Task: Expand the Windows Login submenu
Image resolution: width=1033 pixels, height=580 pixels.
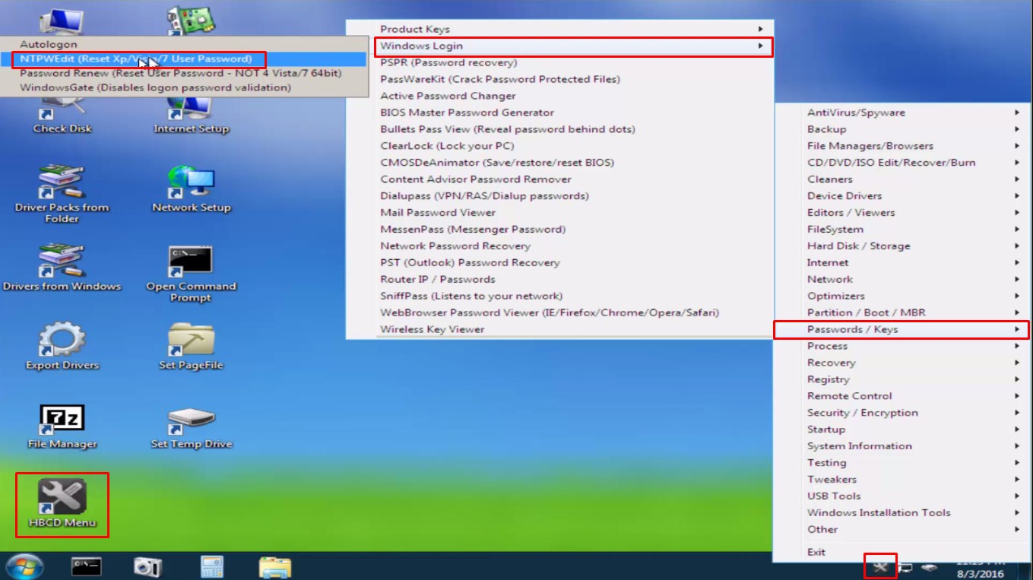Action: tap(559, 46)
